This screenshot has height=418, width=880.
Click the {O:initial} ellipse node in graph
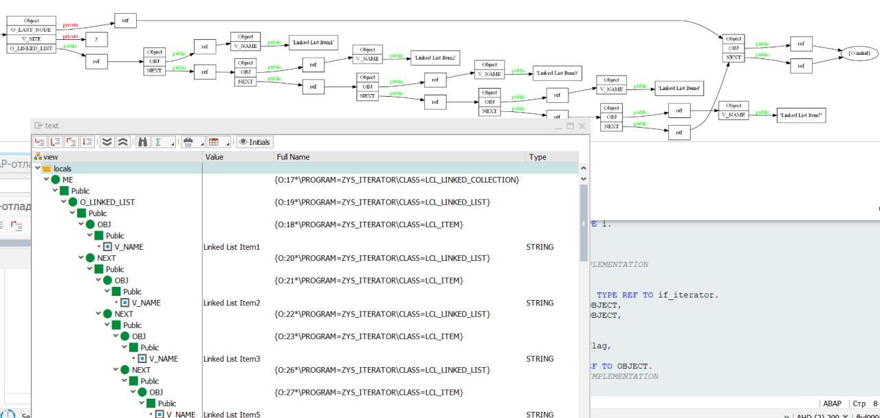pyautogui.click(x=859, y=53)
